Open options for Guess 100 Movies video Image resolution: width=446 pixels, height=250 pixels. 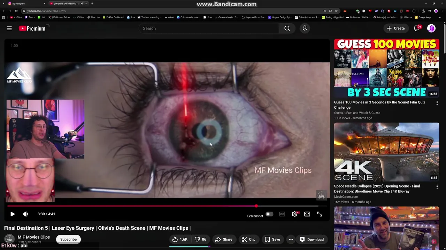pos(437,103)
